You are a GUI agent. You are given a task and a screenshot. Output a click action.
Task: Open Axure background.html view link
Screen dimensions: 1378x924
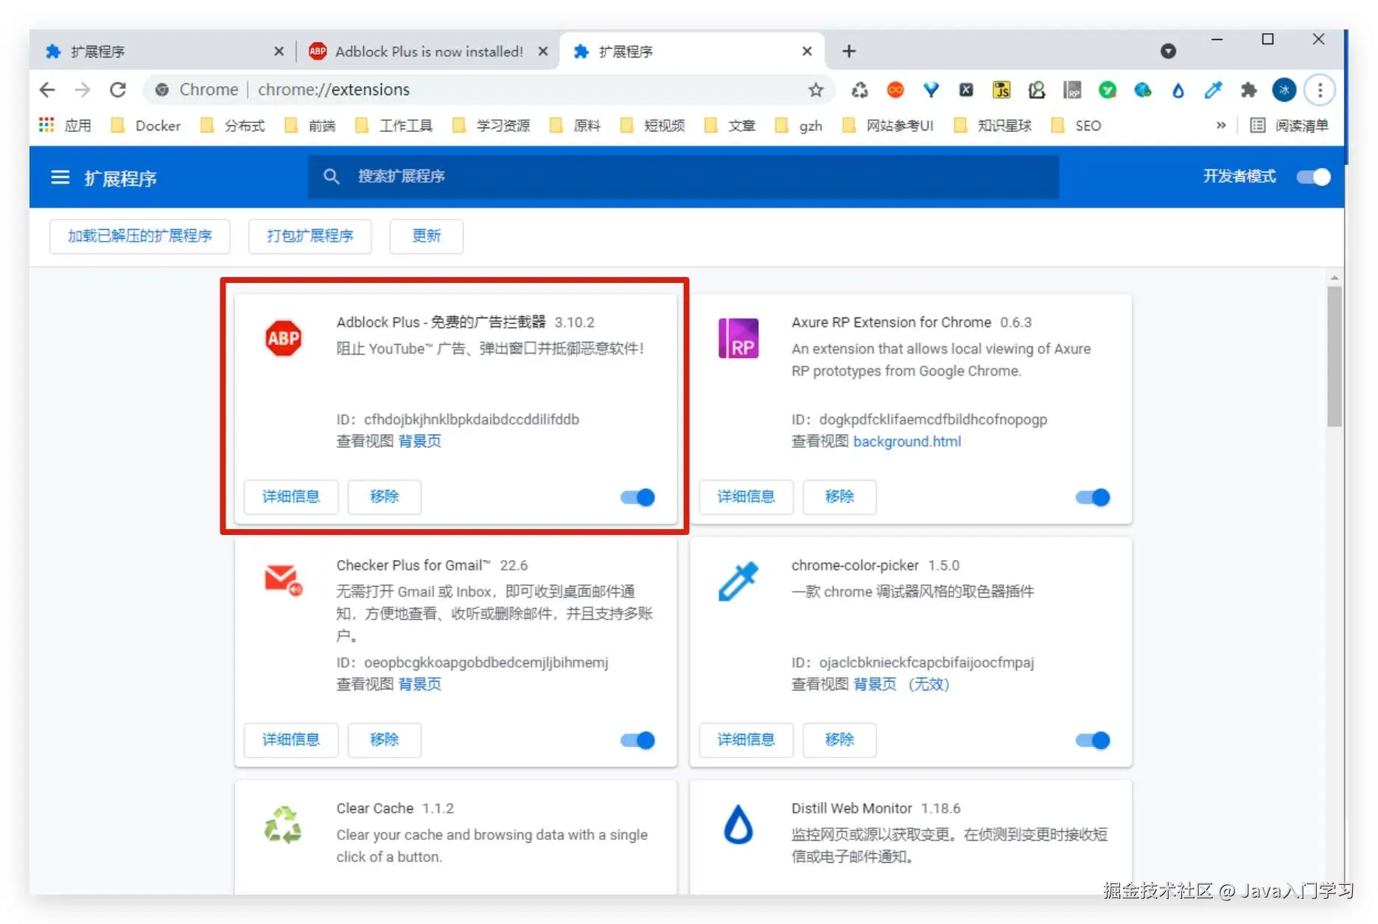[x=906, y=441]
